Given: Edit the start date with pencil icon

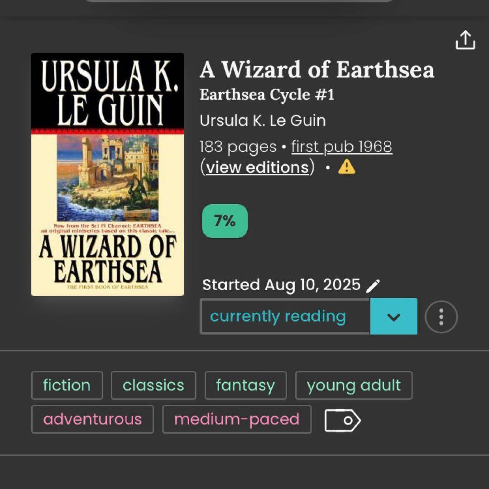Looking at the screenshot, I should pos(373,286).
